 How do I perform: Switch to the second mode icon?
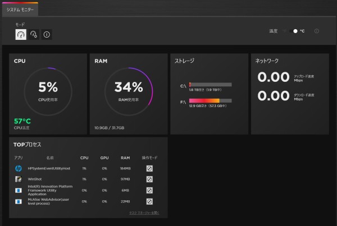point(34,35)
